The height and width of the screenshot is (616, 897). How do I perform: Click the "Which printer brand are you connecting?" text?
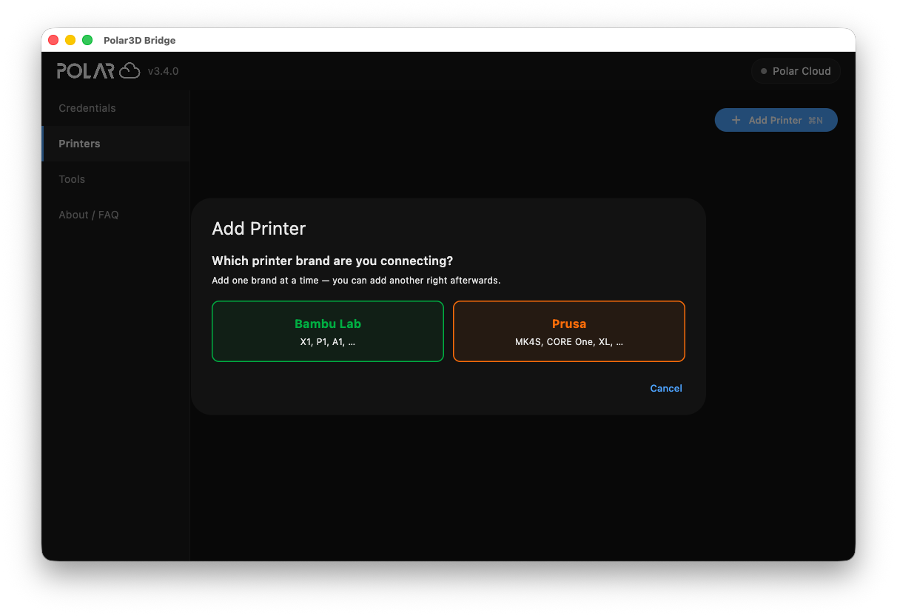(x=332, y=261)
